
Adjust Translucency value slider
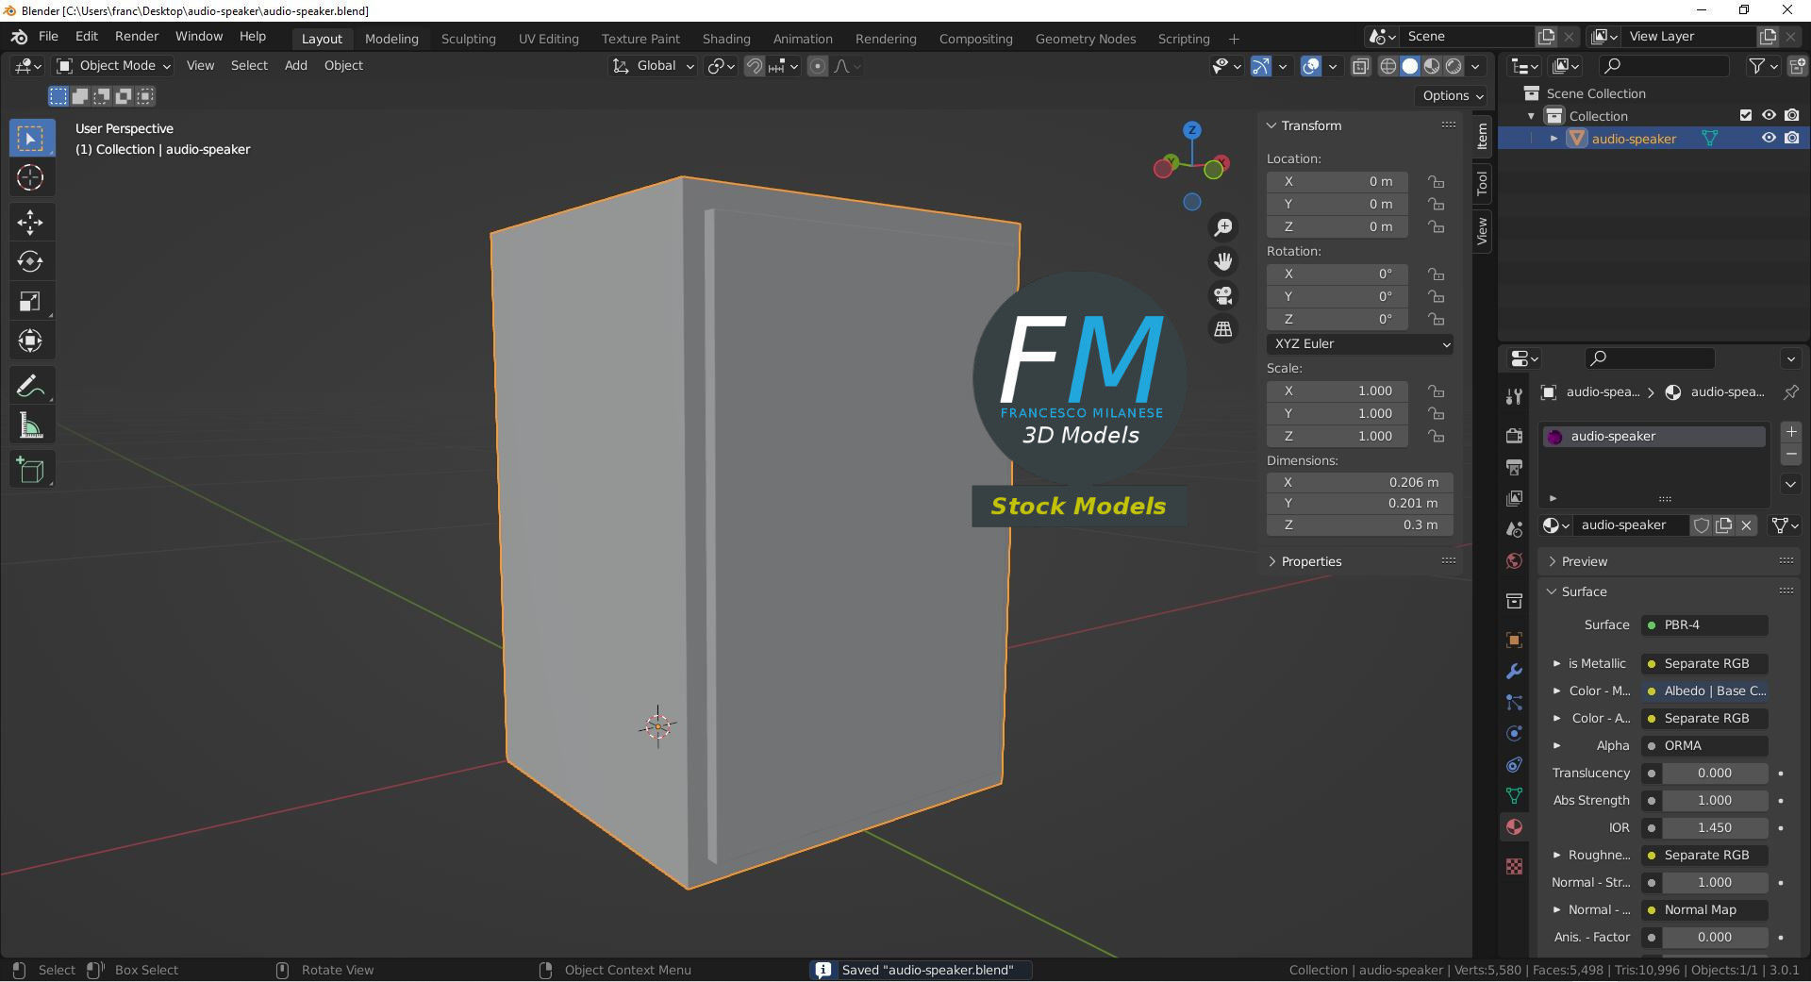pyautogui.click(x=1715, y=773)
